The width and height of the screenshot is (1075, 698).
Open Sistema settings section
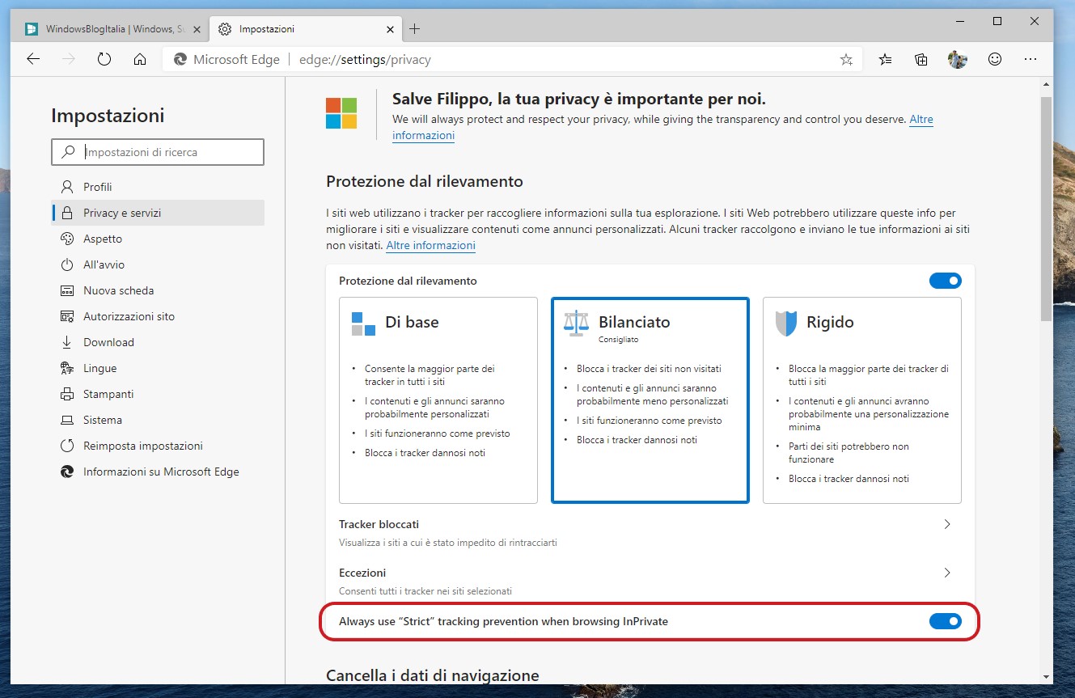(158, 420)
